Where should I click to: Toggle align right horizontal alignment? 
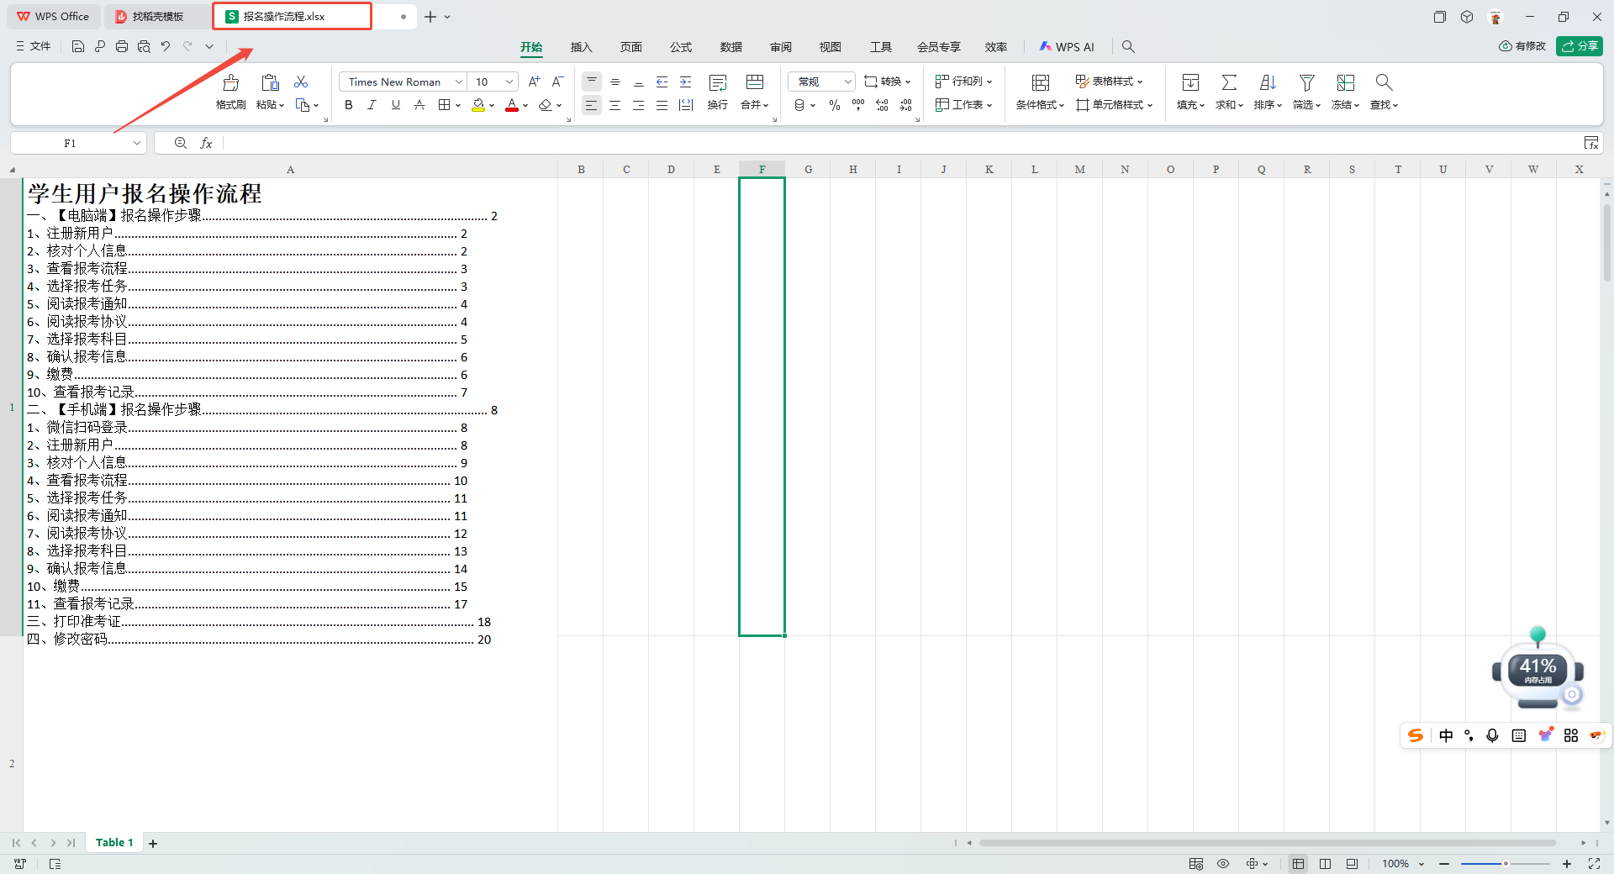click(639, 105)
